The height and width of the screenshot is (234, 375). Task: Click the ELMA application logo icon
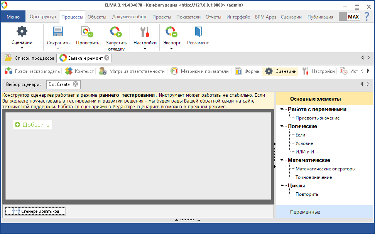coord(4,5)
